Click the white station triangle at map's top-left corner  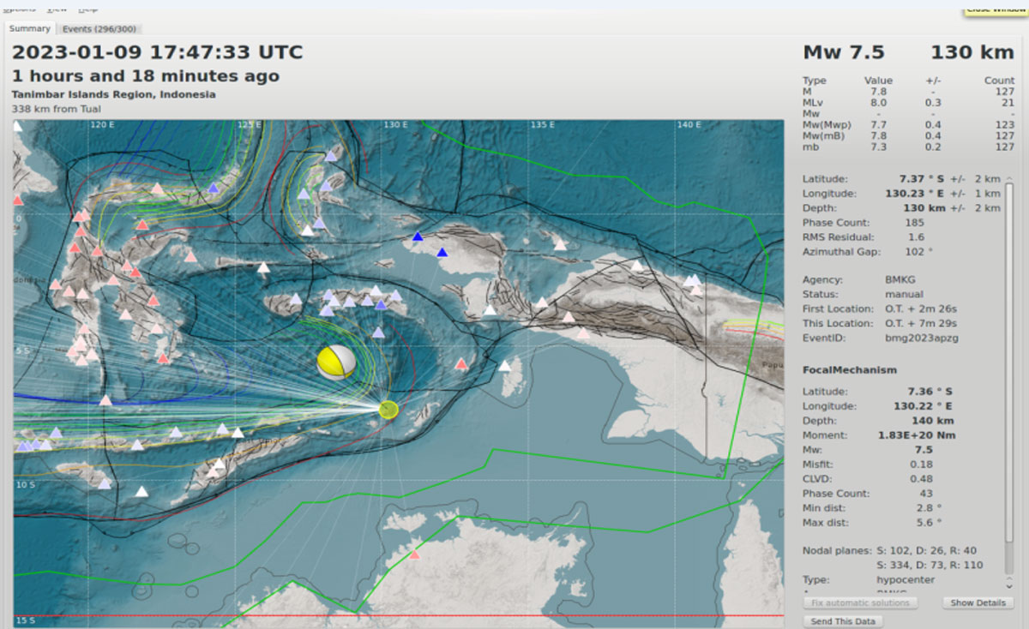17,127
